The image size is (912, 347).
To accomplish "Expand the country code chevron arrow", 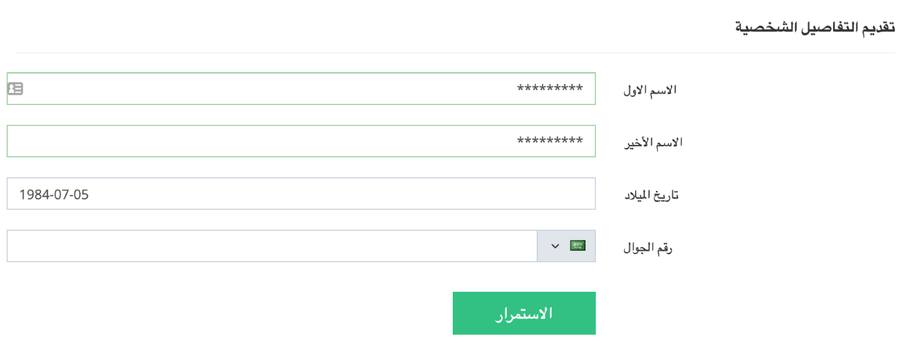I will (x=555, y=246).
